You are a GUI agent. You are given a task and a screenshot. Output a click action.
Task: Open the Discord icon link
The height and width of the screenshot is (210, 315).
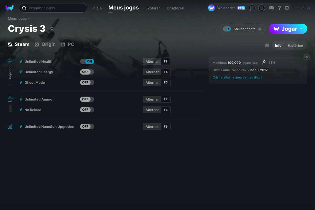click(x=271, y=8)
